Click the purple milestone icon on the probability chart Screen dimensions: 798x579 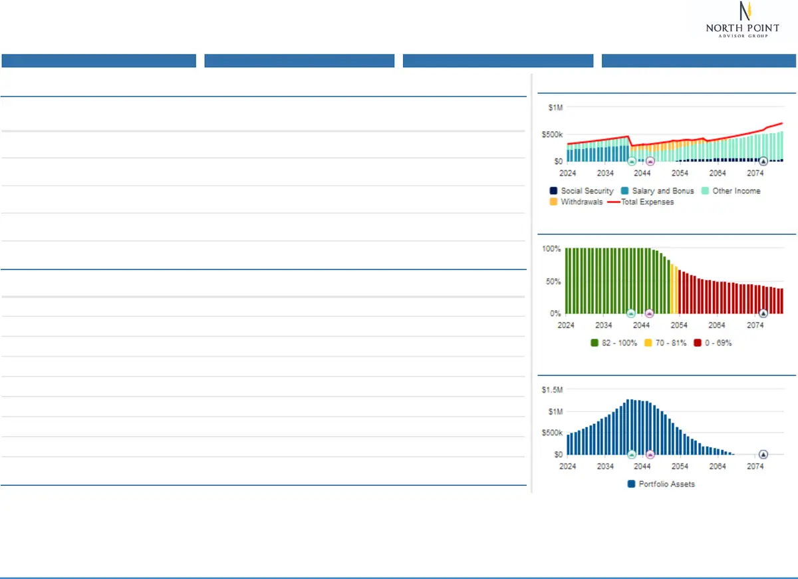[x=650, y=313]
